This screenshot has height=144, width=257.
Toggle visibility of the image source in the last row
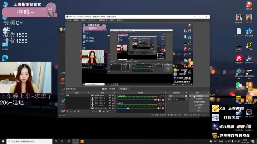(110, 108)
